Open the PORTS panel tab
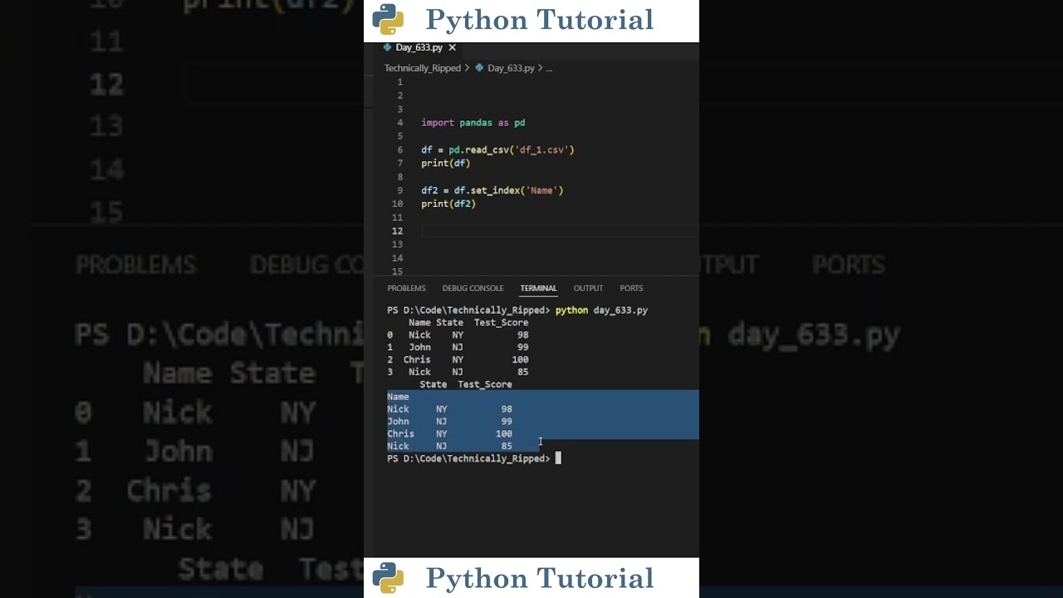Viewport: 1063px width, 598px height. click(x=631, y=288)
